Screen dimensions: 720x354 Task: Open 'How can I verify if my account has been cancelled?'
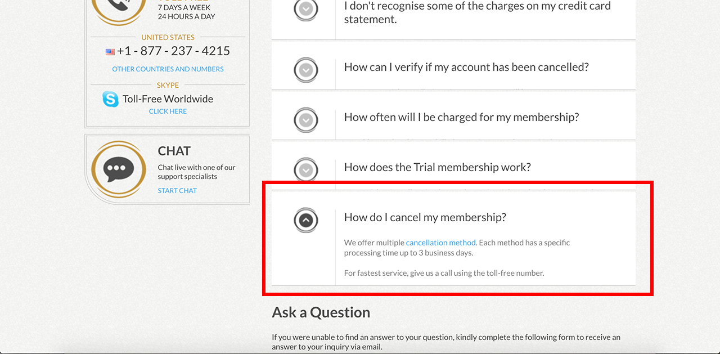coord(466,67)
